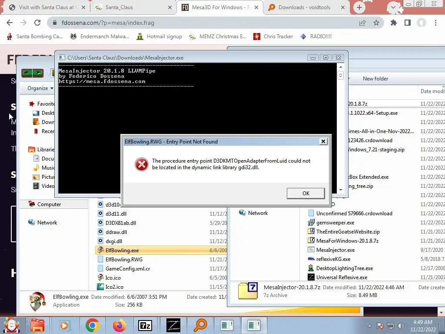Click the share page icon in address bar

point(362,23)
